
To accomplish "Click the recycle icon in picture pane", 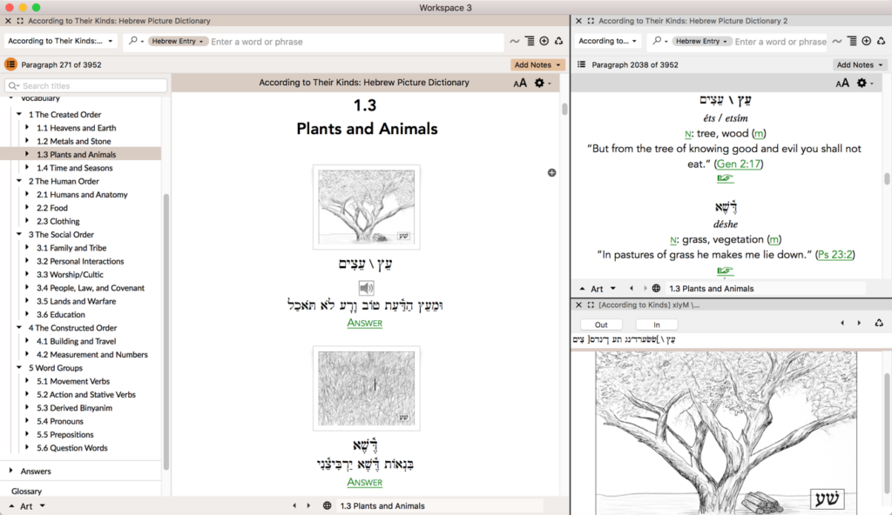I will [x=879, y=323].
